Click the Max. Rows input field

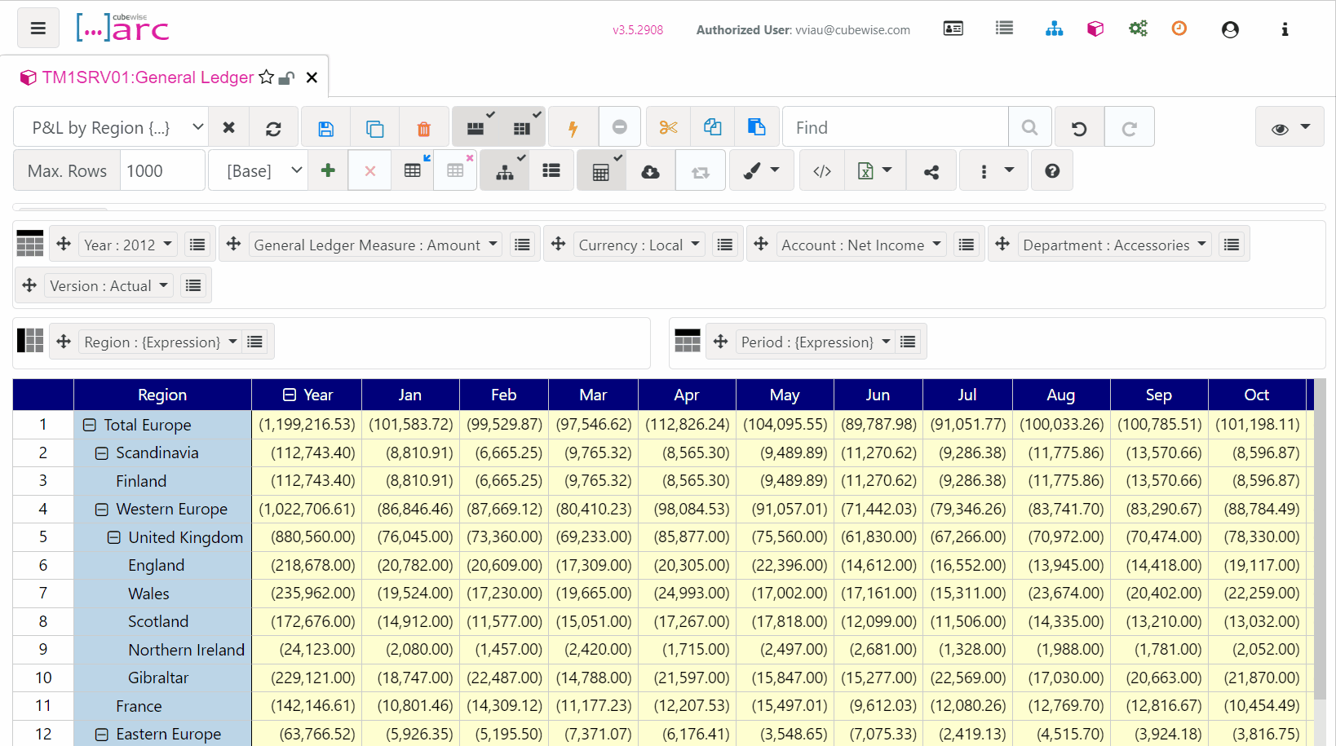point(162,170)
